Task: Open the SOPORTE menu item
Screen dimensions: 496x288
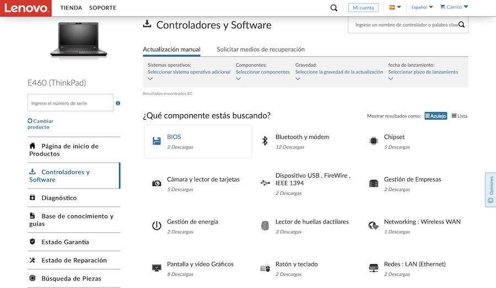Action: [x=103, y=8]
